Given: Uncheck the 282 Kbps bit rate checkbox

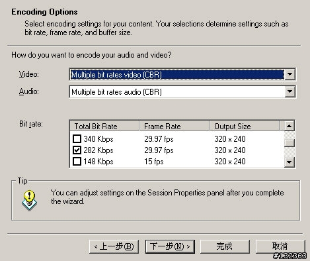Looking at the screenshot, I should click(77, 150).
